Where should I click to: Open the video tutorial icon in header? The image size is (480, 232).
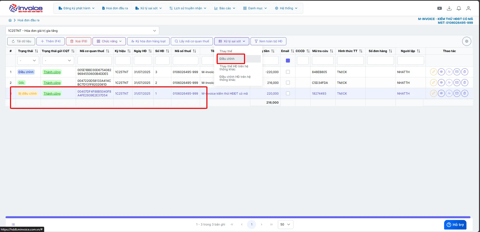pyautogui.click(x=439, y=8)
